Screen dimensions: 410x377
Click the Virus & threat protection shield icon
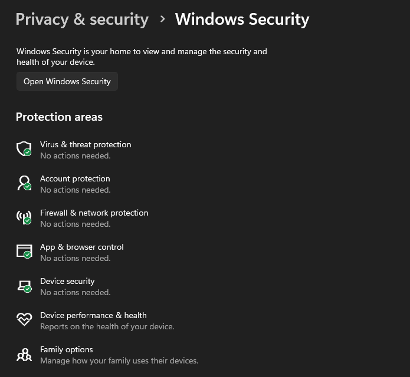pos(24,148)
